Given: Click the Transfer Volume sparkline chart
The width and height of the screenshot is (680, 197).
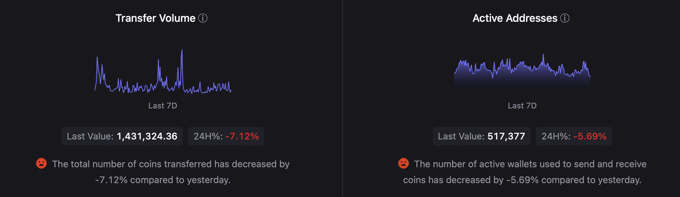Looking at the screenshot, I should coord(163,72).
